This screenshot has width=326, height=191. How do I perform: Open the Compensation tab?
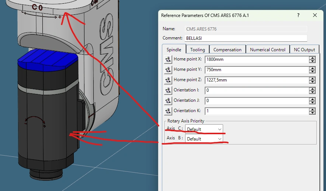pyautogui.click(x=227, y=49)
